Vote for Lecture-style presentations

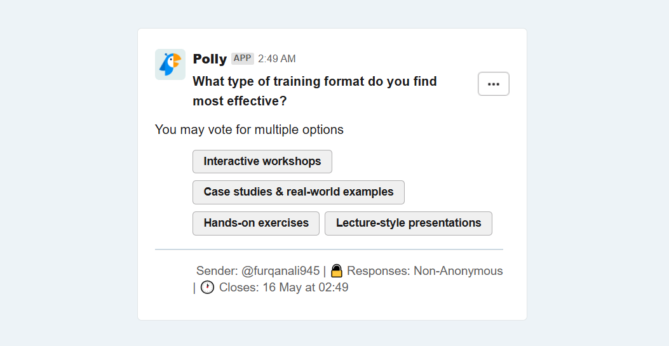(x=409, y=223)
